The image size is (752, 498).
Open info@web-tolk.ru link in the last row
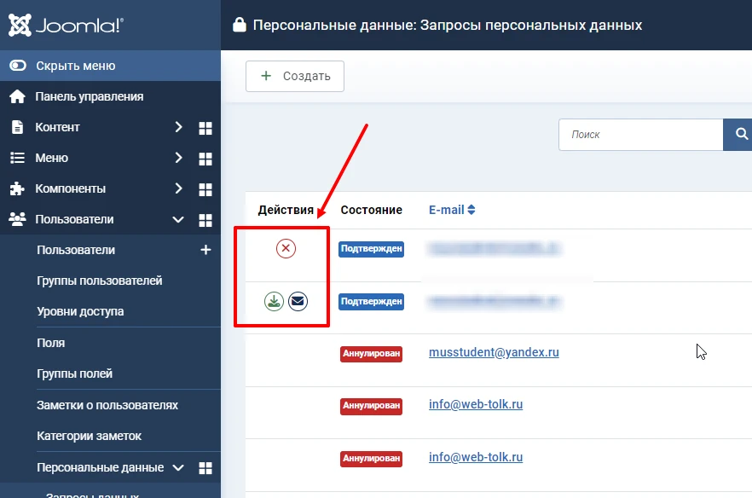(476, 457)
